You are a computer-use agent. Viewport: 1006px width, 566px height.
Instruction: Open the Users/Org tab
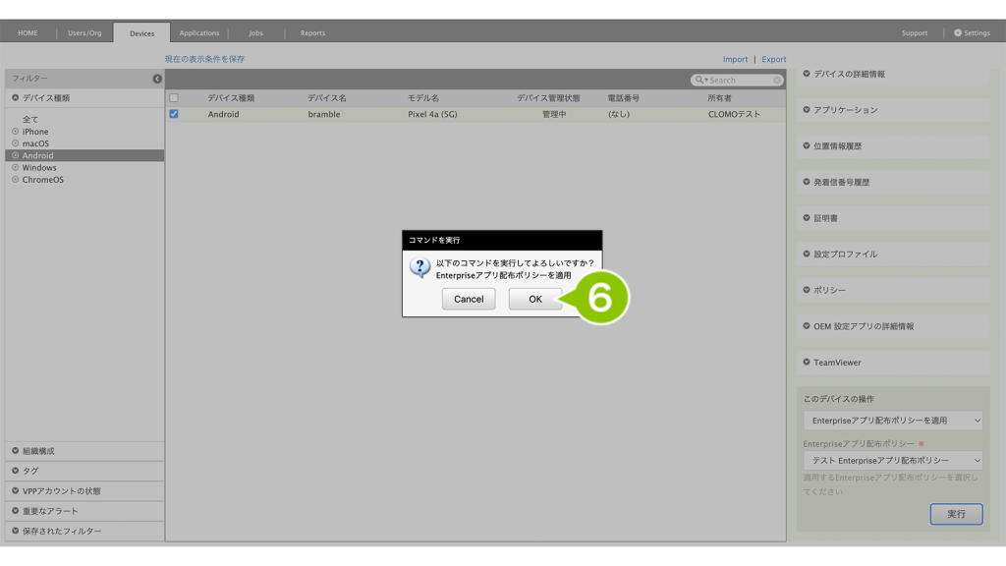[84, 32]
